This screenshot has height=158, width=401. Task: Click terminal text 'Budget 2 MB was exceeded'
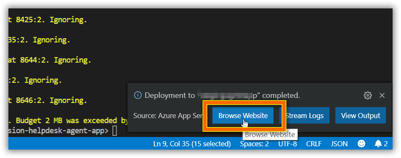pos(70,120)
